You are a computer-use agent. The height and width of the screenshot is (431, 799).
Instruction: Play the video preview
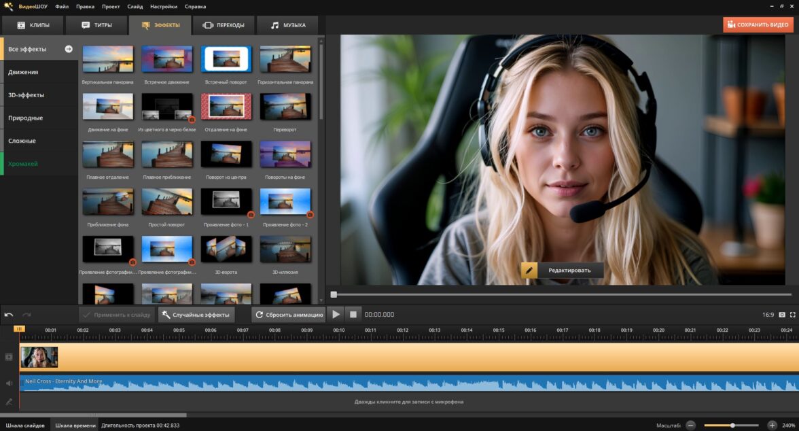tap(336, 314)
